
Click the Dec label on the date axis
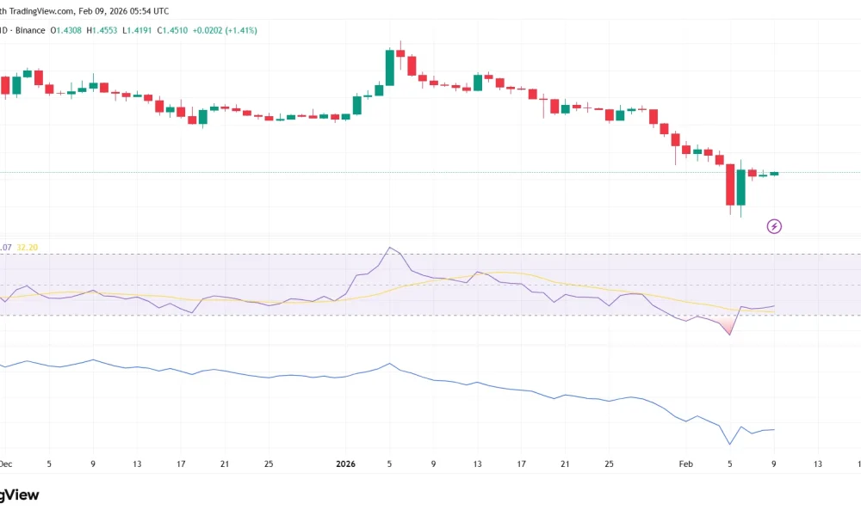[6, 464]
